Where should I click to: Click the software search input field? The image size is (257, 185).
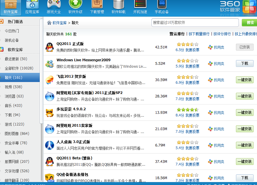pyautogui.click(x=195, y=22)
